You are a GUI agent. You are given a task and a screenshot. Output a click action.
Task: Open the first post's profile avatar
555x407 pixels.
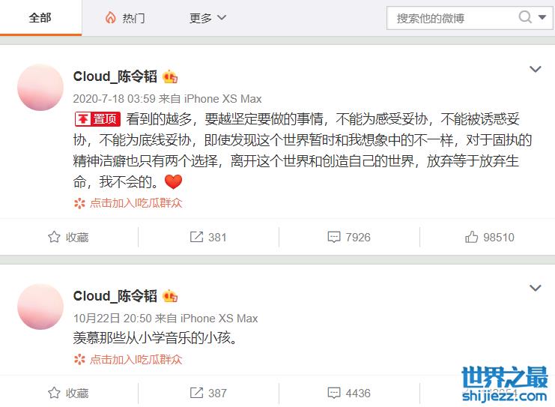[40, 88]
